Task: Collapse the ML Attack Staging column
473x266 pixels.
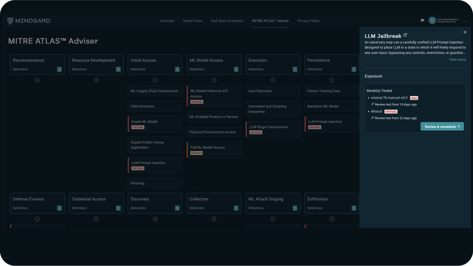Action: pos(273,219)
